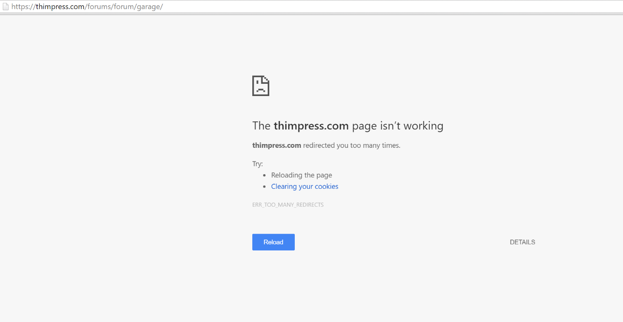Show error DETAILS
The image size is (623, 322).
click(x=523, y=242)
